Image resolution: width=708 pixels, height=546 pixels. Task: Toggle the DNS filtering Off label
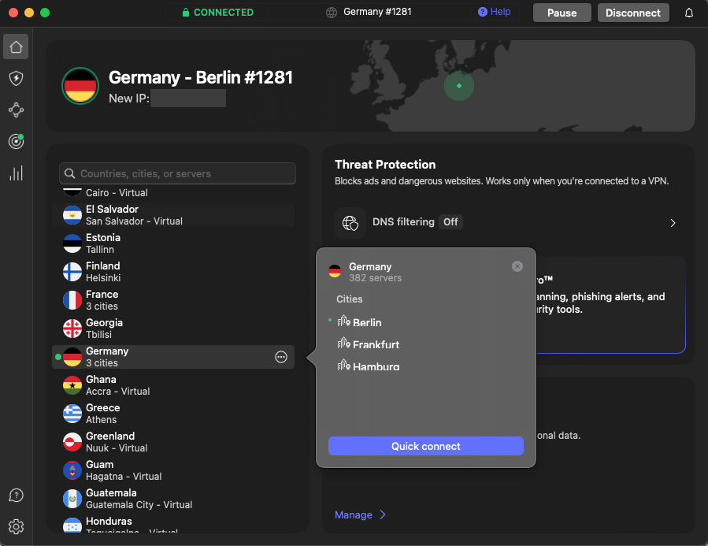(x=450, y=221)
